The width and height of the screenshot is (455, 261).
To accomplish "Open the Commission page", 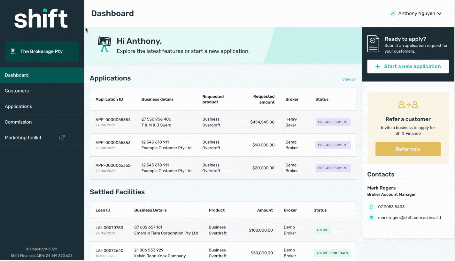I will 42,122.
